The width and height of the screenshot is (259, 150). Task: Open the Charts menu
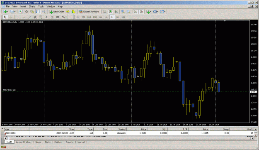click(x=32, y=7)
